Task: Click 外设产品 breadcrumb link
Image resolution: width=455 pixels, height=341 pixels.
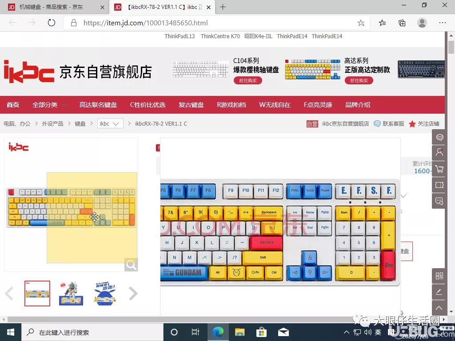Action: pyautogui.click(x=52, y=123)
